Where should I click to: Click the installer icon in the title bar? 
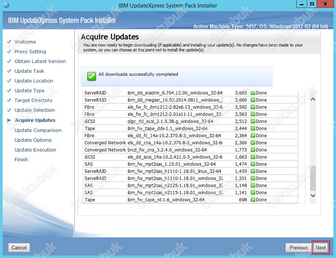coord(6,5)
